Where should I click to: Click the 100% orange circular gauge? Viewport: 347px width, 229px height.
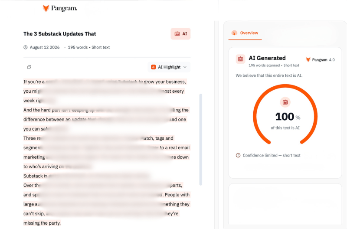coord(285,114)
